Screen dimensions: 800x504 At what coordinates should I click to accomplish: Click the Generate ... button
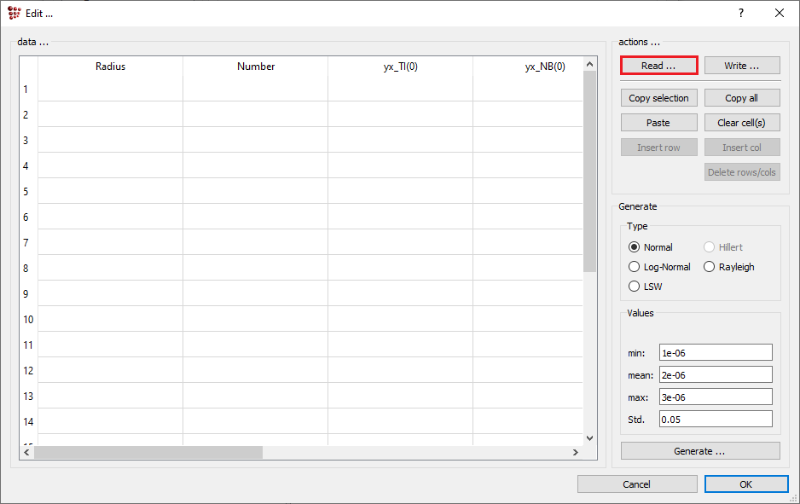point(700,451)
